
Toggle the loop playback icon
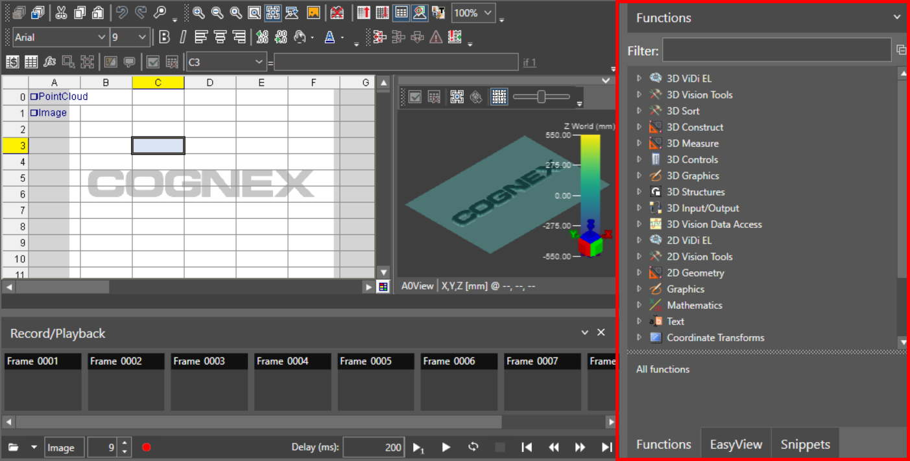pos(473,447)
